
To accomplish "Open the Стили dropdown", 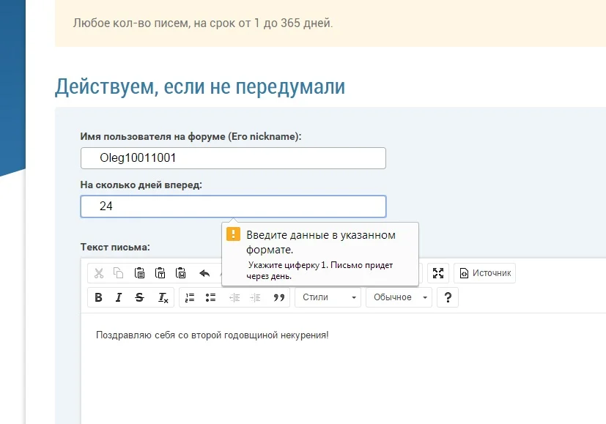I will click(x=328, y=297).
